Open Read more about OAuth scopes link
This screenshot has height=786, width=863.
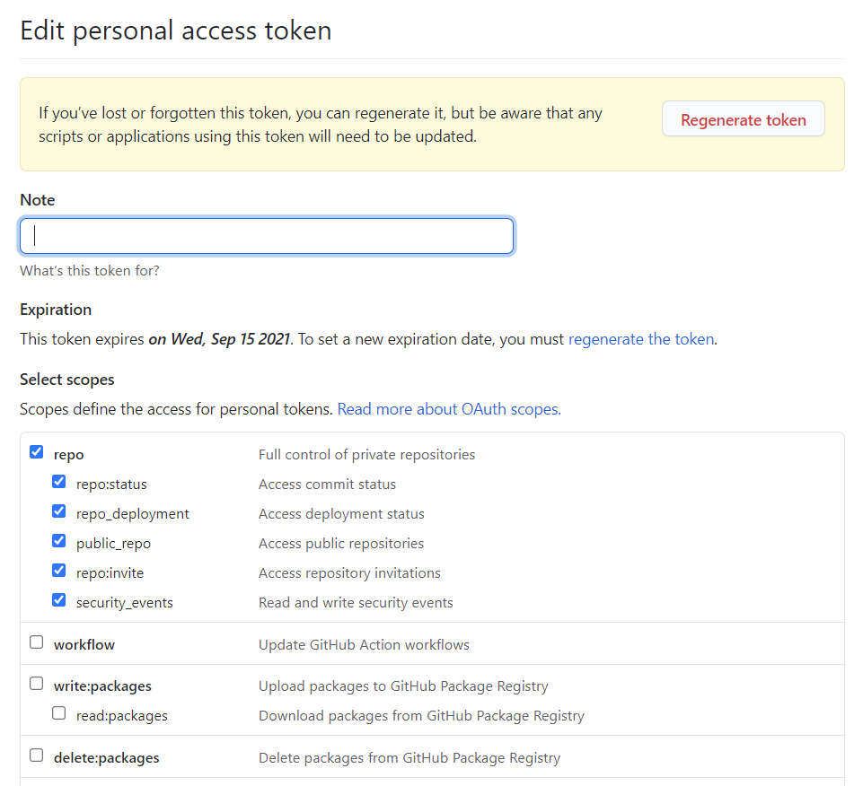pyautogui.click(x=449, y=409)
